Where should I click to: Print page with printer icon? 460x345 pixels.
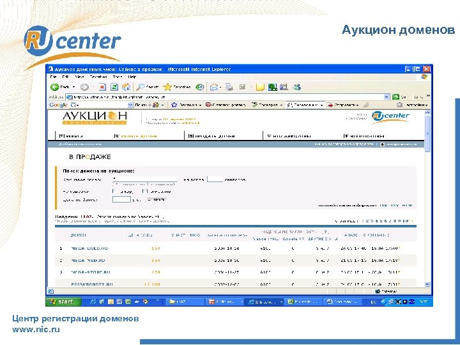pyautogui.click(x=229, y=87)
